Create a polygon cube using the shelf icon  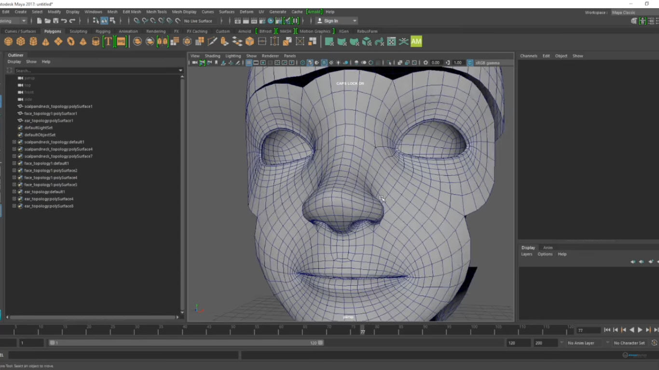[x=21, y=41]
